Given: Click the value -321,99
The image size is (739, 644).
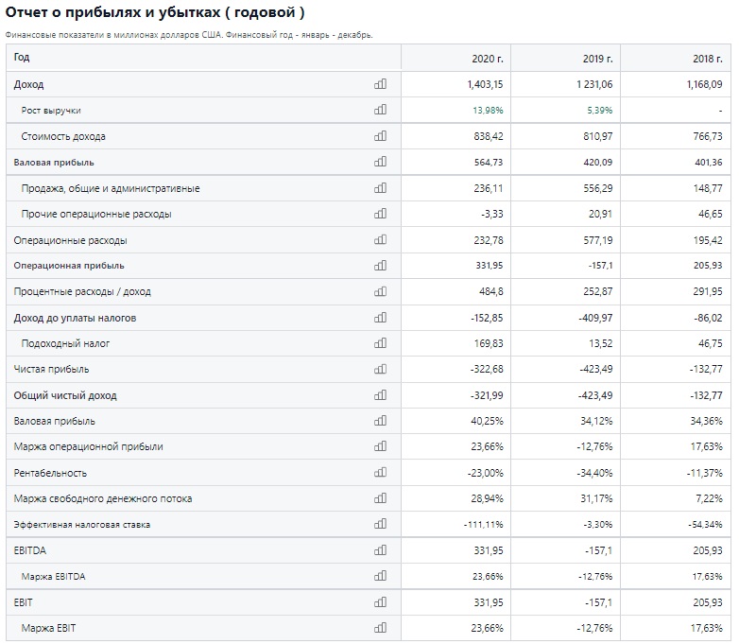Looking at the screenshot, I should (x=487, y=395).
